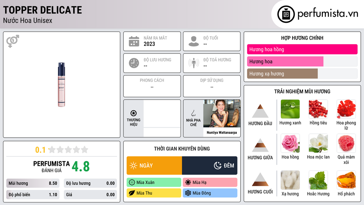Click the HỢP HƯƠNG CHÍNH heading
Image resolution: width=364 pixels, height=205 pixels.
pos(302,38)
